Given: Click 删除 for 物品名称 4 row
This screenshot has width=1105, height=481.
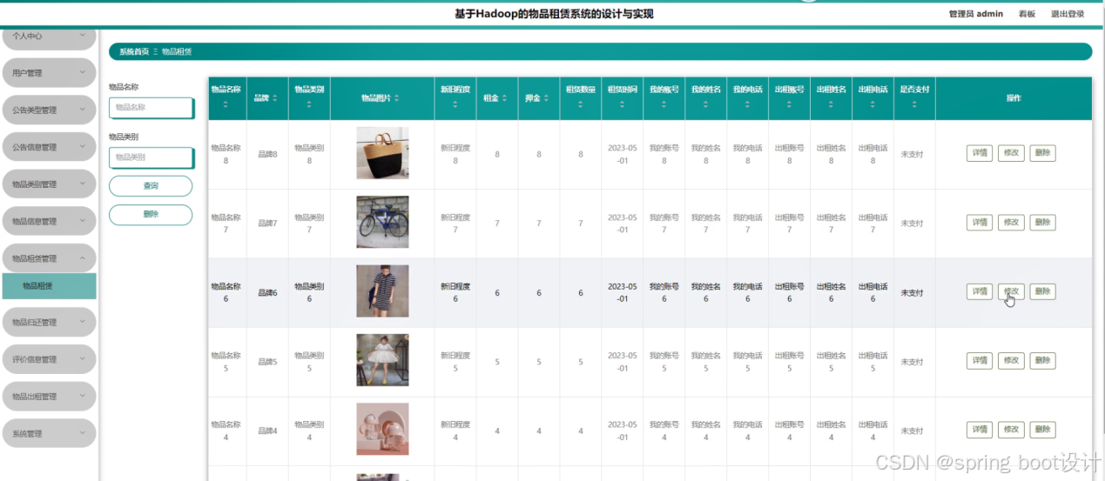Looking at the screenshot, I should click(1042, 430).
